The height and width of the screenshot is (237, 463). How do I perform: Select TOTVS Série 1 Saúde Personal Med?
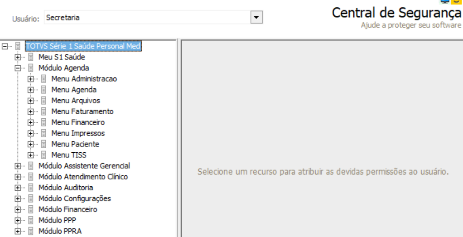(83, 46)
